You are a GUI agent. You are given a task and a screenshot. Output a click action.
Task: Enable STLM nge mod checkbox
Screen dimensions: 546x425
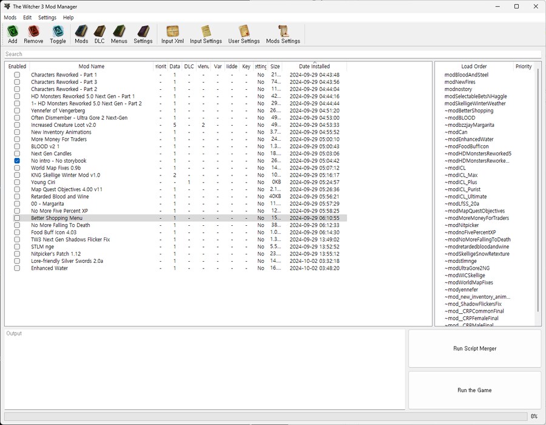[x=17, y=246]
